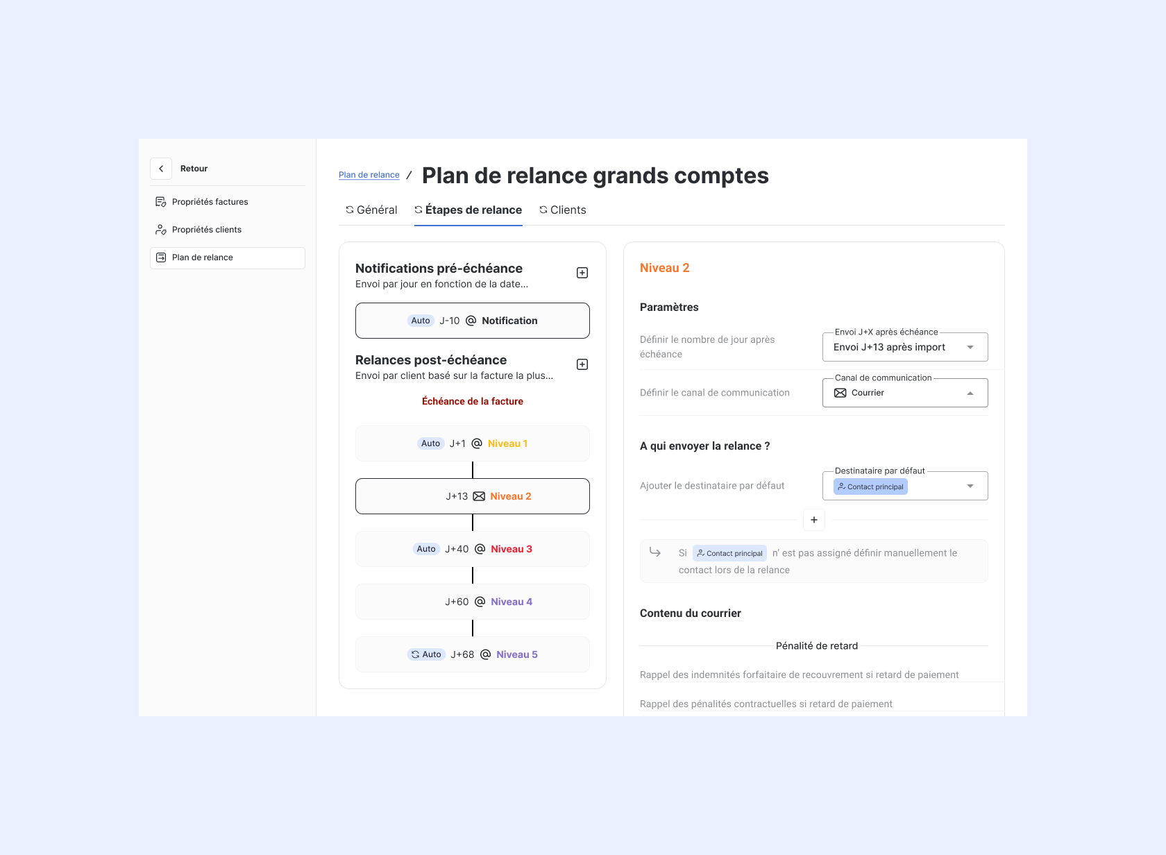Open Propriétés factures in the sidebar
The image size is (1166, 855).
coord(228,202)
